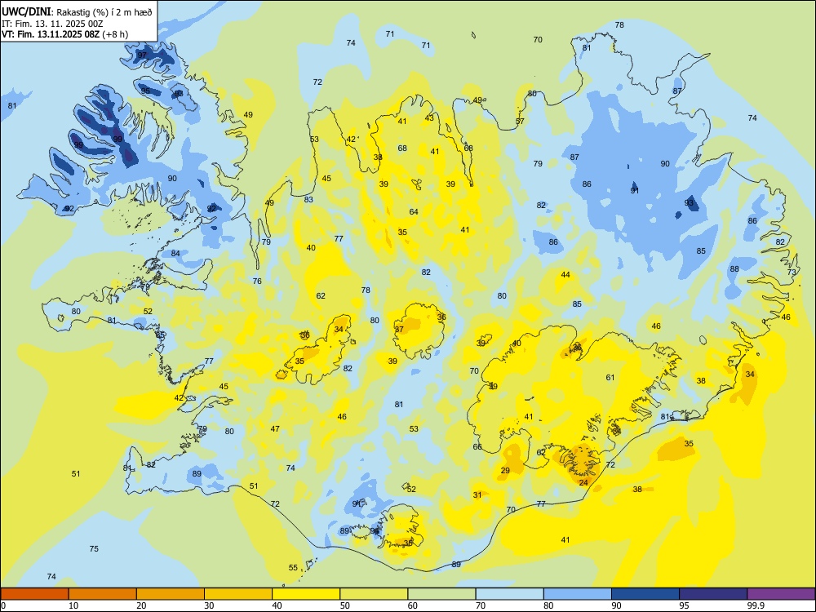Click the map value 31

[477, 495]
